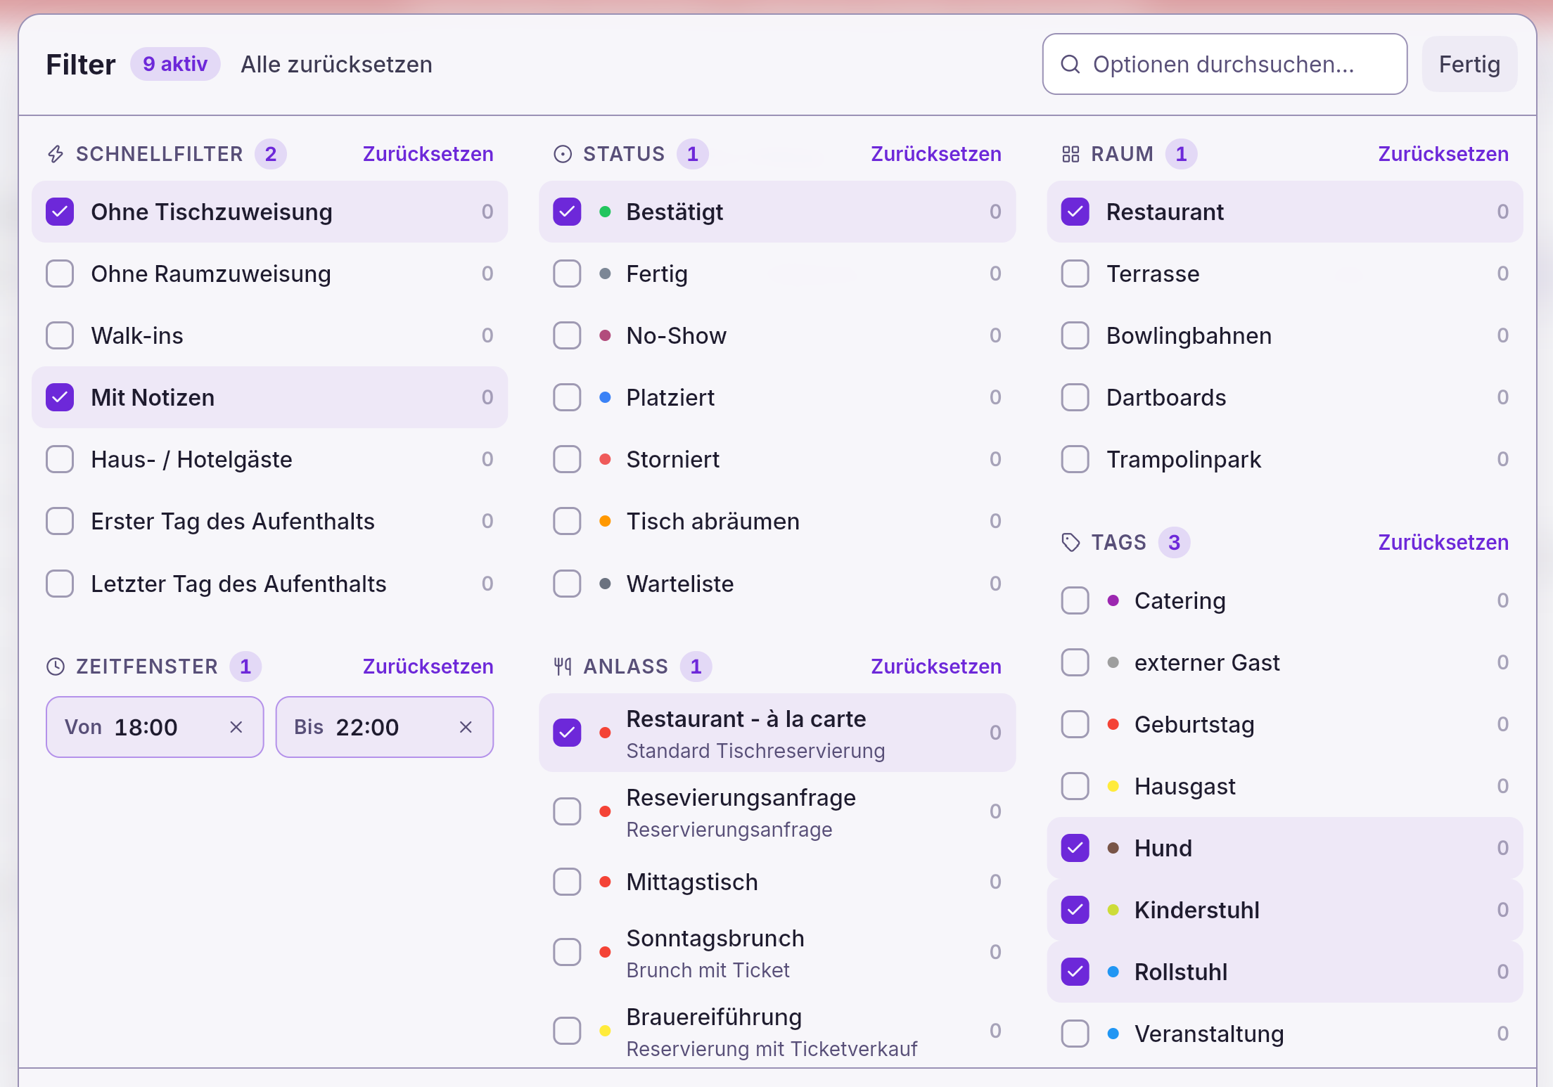This screenshot has width=1553, height=1087.
Task: Click the Tags label icon
Action: pos(1071,542)
